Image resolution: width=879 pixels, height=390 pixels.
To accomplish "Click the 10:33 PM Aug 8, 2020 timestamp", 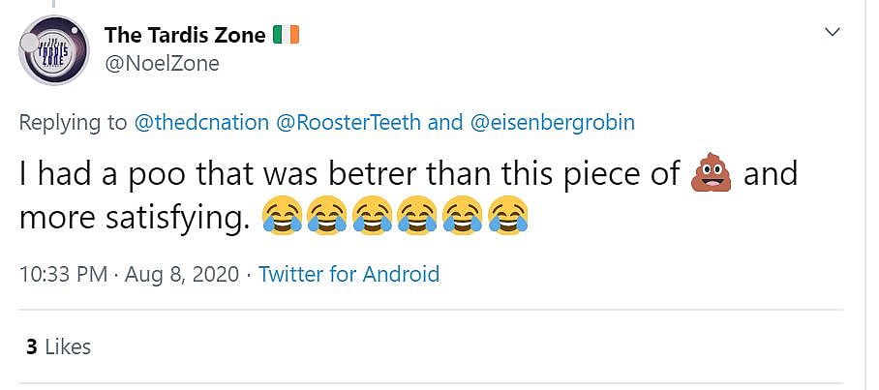I will [x=129, y=274].
